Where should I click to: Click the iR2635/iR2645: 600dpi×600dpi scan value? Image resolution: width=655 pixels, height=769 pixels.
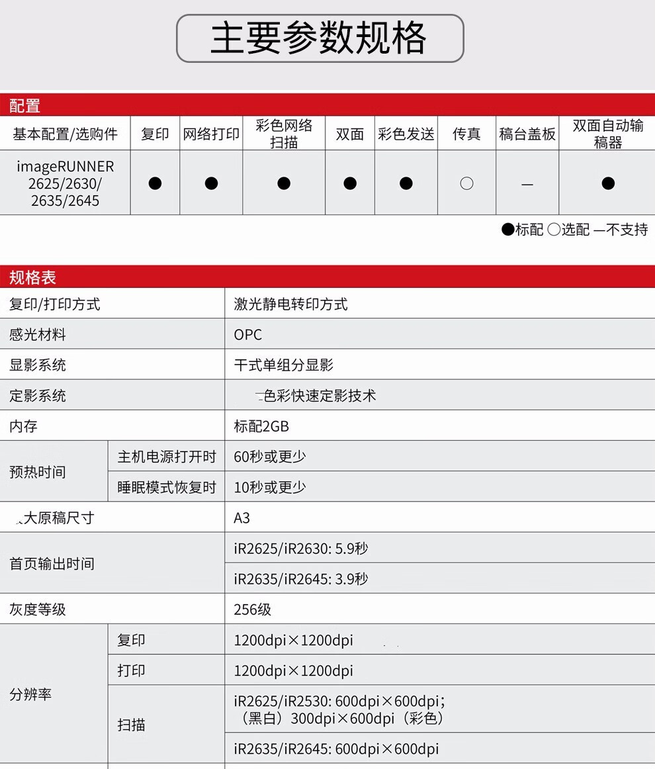(336, 749)
